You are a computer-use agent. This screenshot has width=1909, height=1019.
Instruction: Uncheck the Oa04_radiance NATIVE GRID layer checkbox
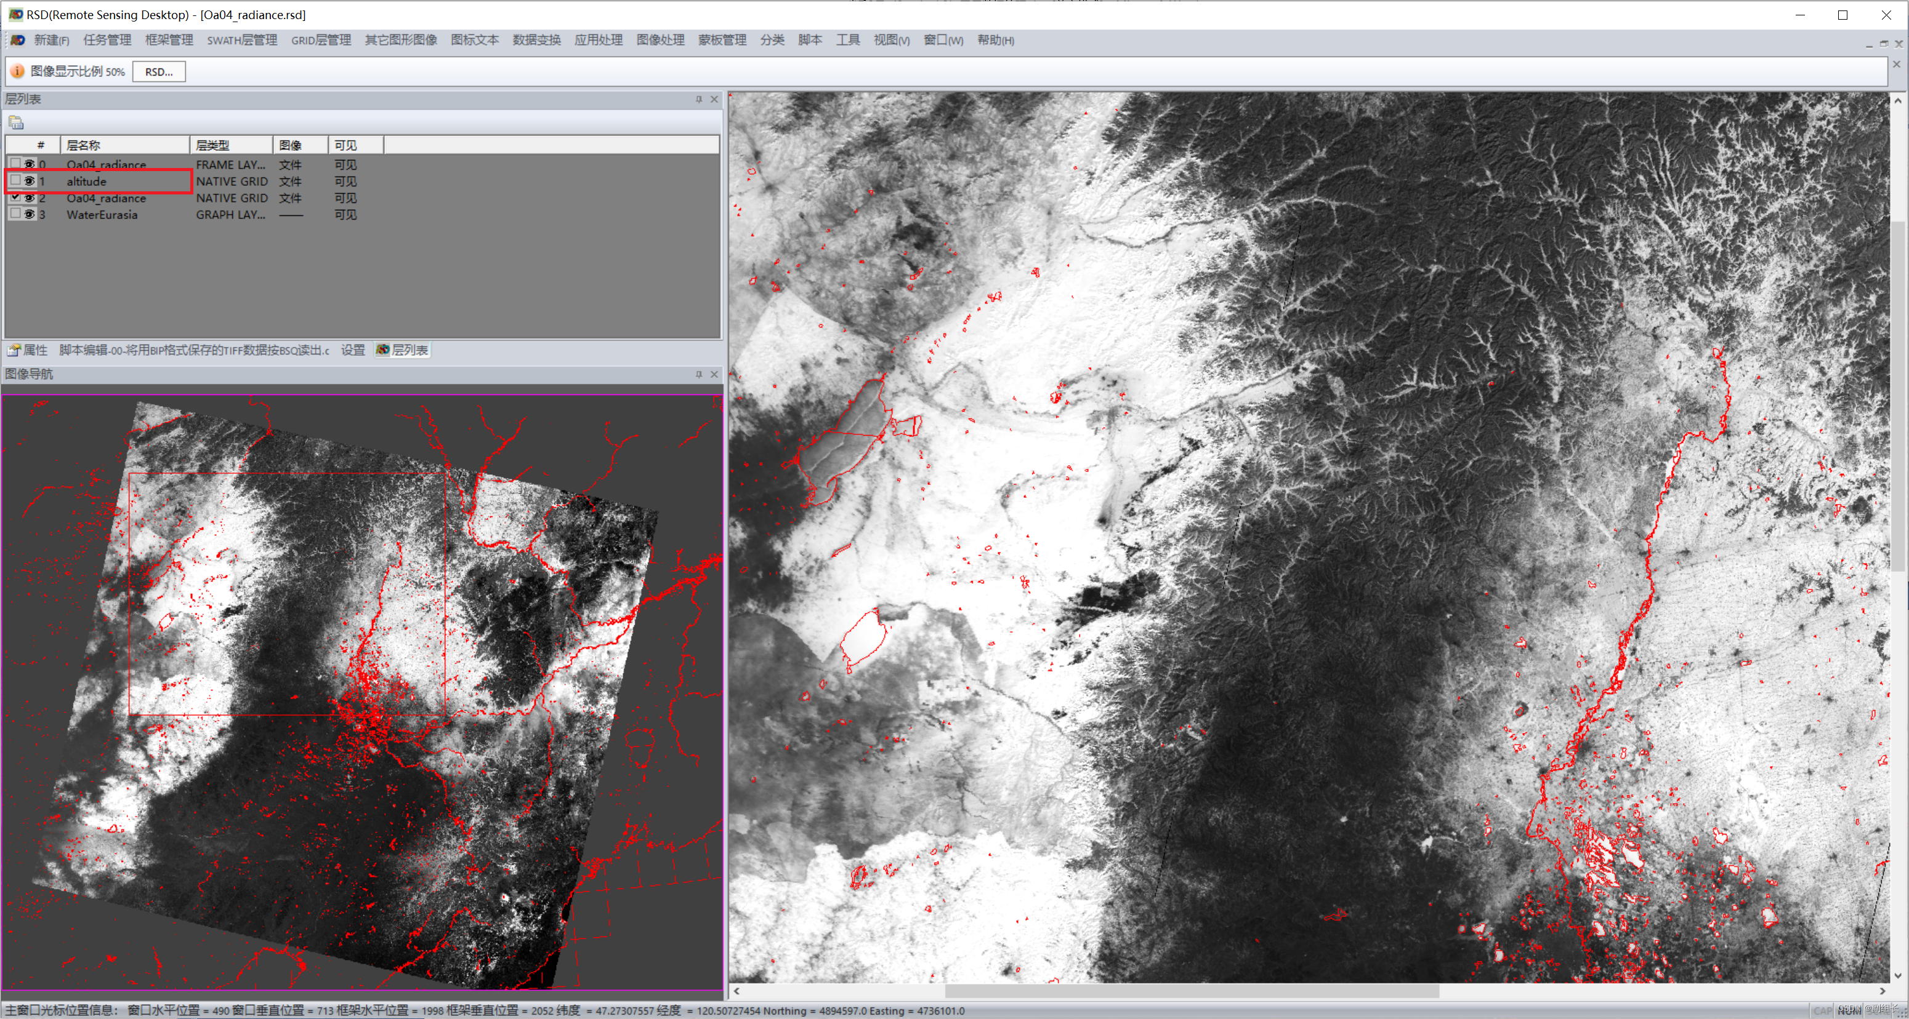(x=15, y=197)
